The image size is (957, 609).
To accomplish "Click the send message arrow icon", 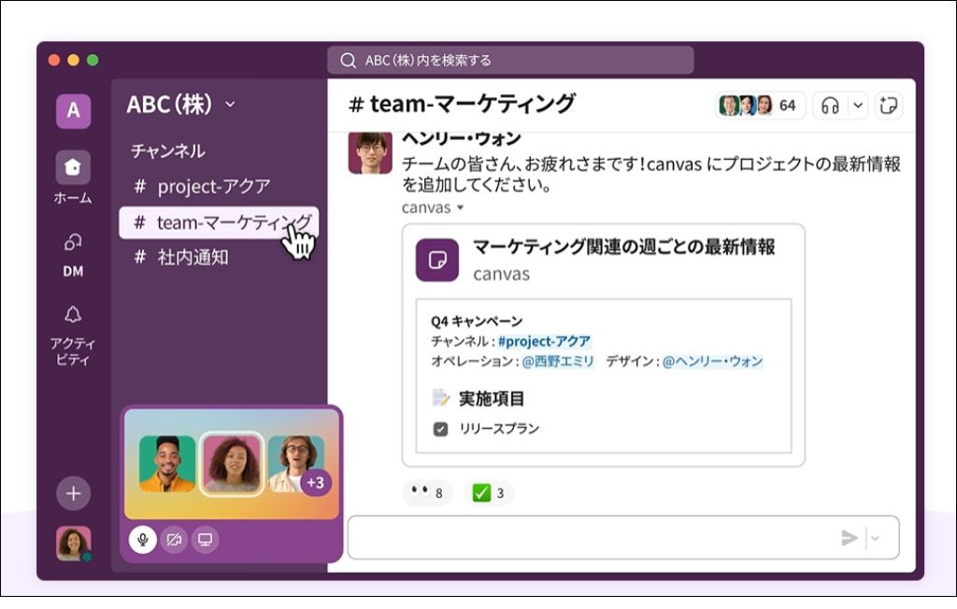I will pos(849,538).
